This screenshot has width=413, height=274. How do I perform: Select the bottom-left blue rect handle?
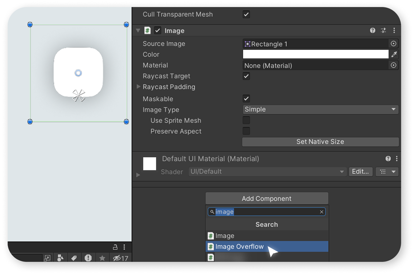tap(30, 122)
